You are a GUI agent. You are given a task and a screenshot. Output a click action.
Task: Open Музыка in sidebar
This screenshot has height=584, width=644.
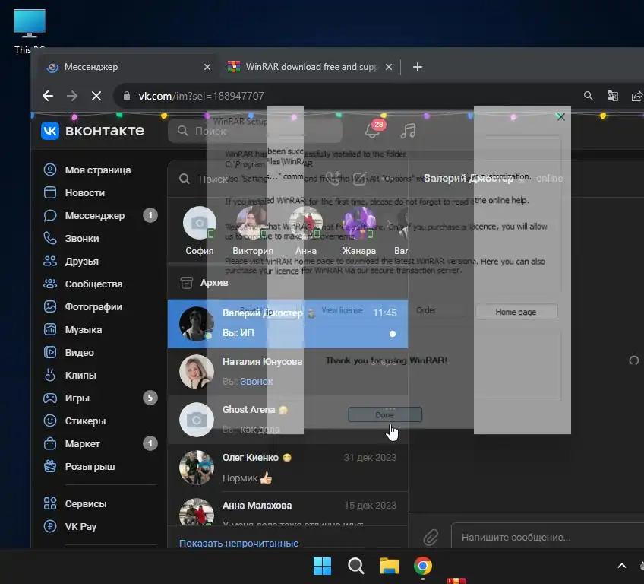click(x=73, y=329)
